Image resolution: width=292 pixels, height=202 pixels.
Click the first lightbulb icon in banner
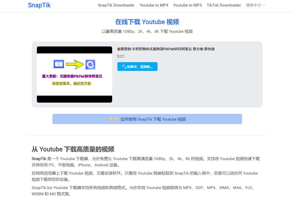[x=111, y=119]
